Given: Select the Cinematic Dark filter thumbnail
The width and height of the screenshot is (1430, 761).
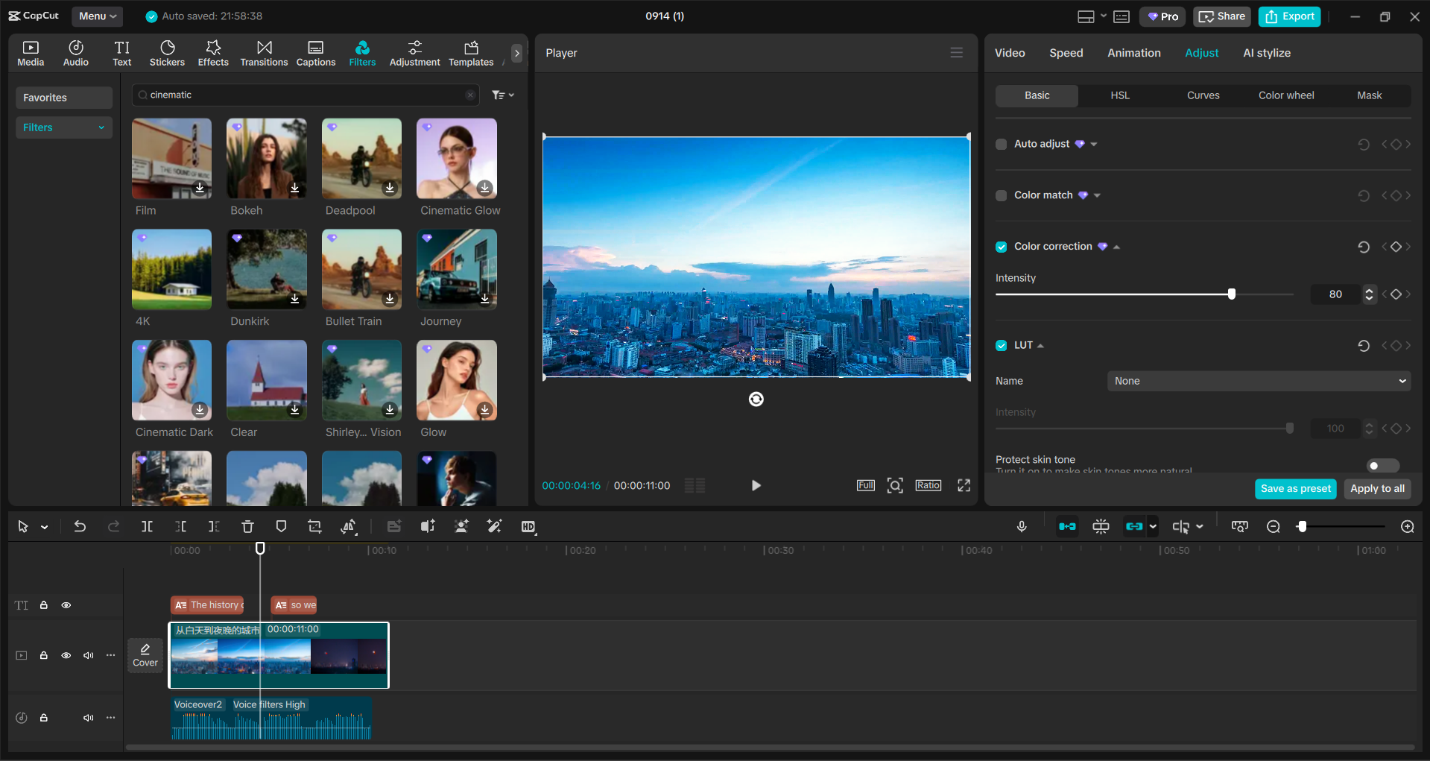Looking at the screenshot, I should (171, 380).
